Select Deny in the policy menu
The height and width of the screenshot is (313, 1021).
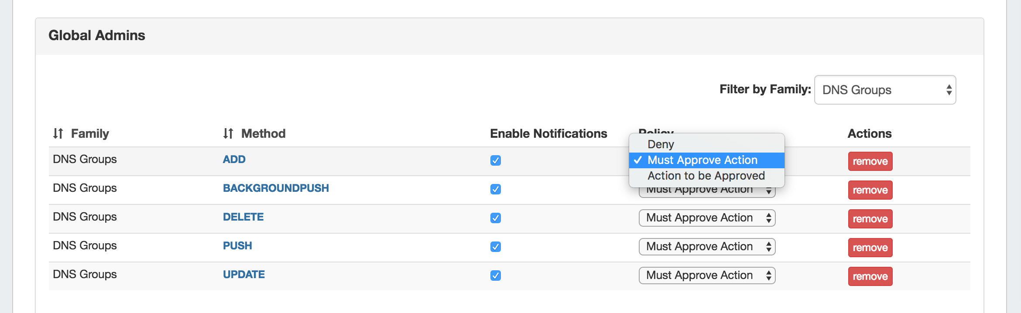(x=661, y=144)
